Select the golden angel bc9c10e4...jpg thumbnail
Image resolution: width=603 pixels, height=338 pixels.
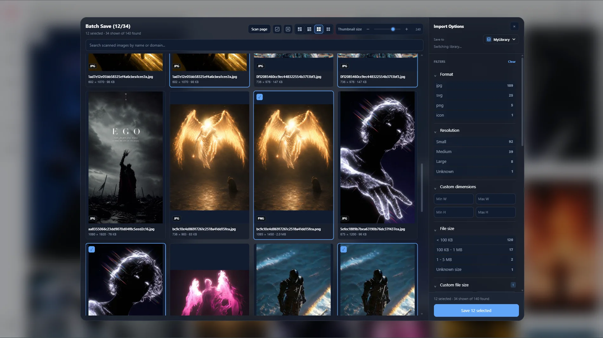click(209, 157)
